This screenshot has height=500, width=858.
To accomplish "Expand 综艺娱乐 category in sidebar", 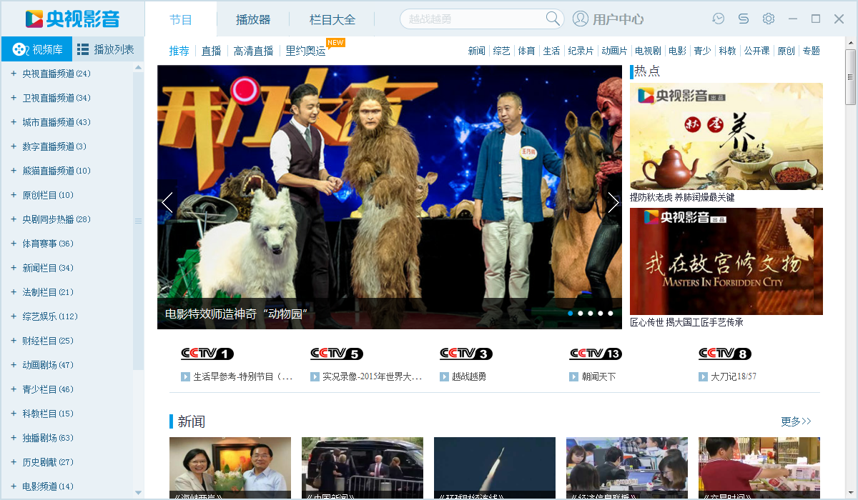I will tap(14, 316).
